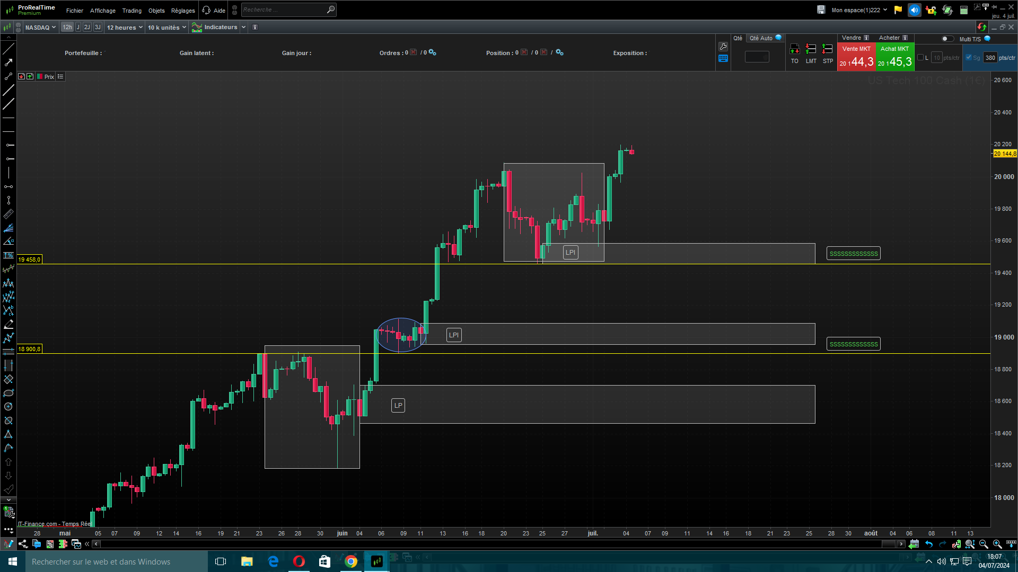Click the Recherche search field
This screenshot has width=1018, height=572.
(284, 10)
